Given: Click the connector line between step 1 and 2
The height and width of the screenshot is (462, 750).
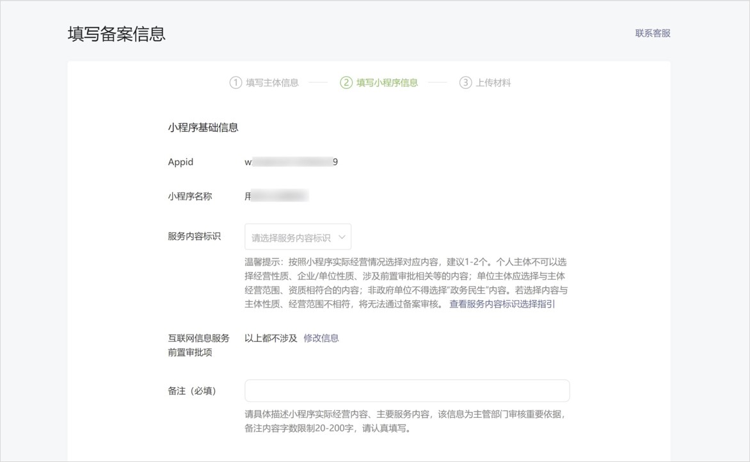Looking at the screenshot, I should click(319, 82).
